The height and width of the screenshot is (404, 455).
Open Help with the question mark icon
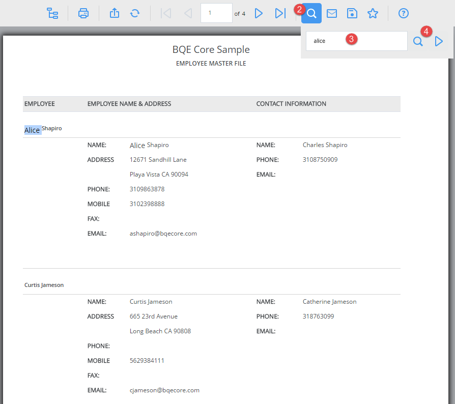[404, 13]
